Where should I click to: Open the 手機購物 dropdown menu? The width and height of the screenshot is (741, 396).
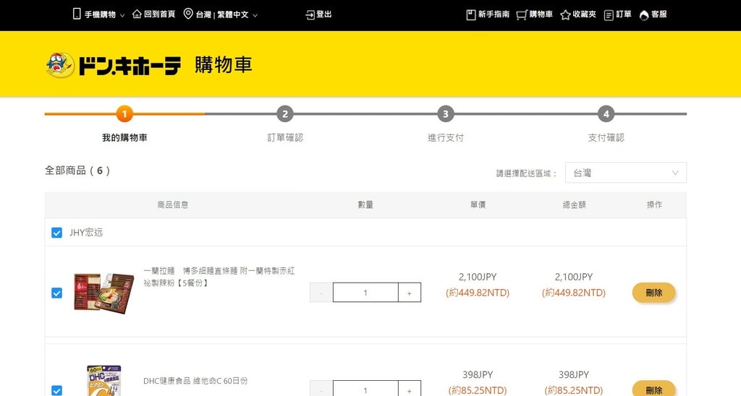click(x=98, y=14)
